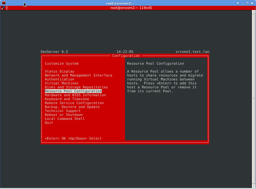This screenshot has width=256, height=189.
Task: Select Keyboard and Timezone entry
Action: coord(67,99)
